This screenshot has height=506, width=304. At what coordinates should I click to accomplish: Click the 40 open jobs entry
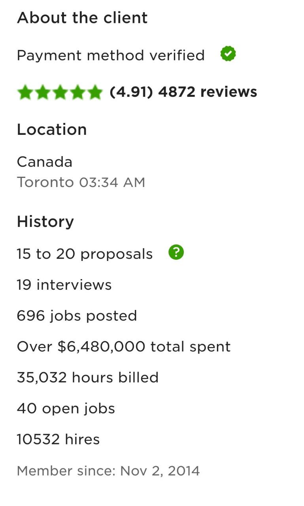click(x=66, y=408)
